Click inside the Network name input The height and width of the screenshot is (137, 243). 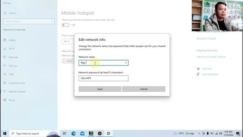coord(103,63)
